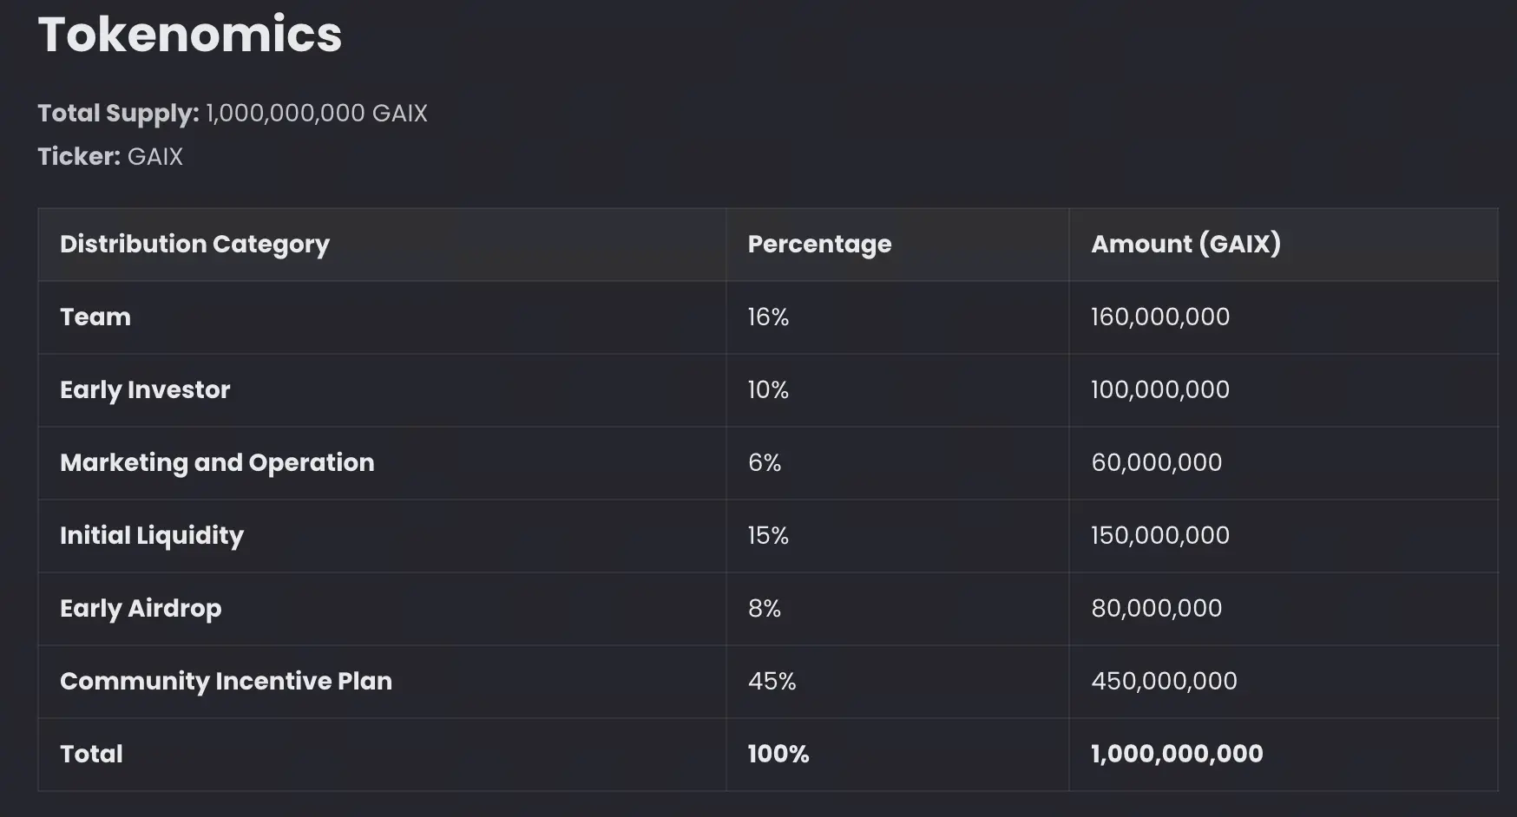Click the 6% percentage cell
Screen dimensions: 1517x817
tap(765, 463)
